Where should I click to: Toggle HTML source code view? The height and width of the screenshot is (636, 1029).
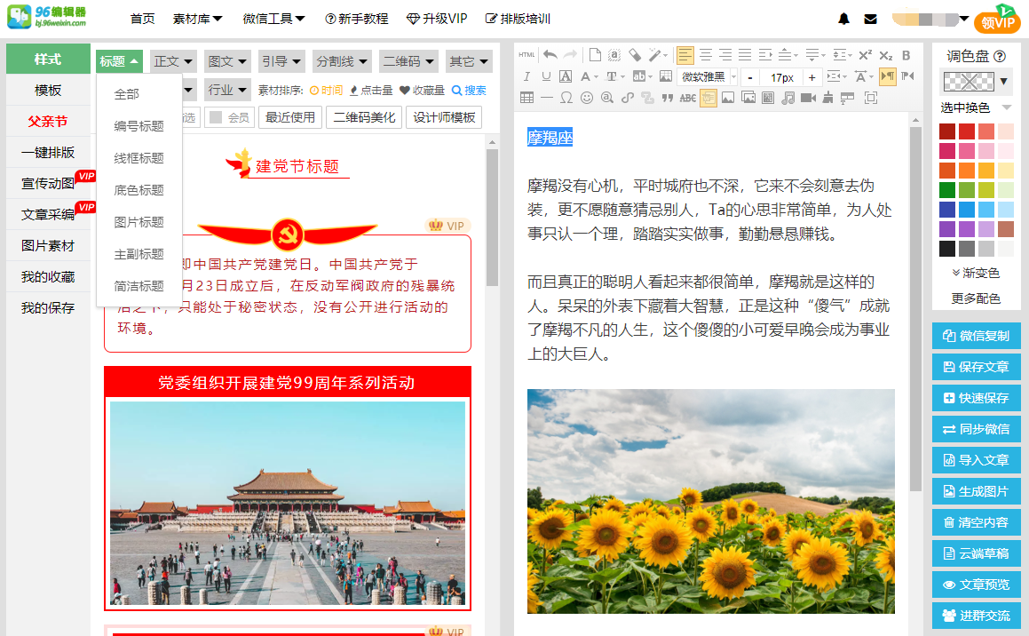tap(526, 54)
